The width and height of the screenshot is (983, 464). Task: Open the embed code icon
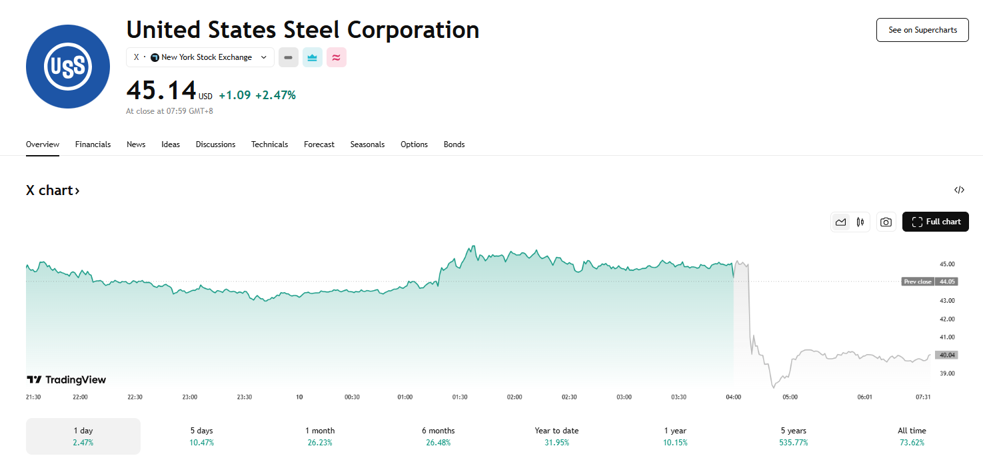point(959,190)
